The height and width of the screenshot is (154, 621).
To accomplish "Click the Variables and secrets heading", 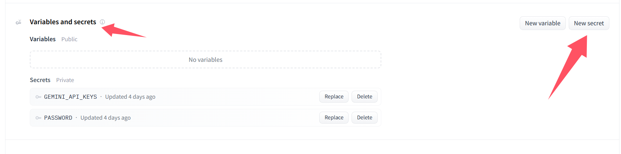I will (x=63, y=22).
